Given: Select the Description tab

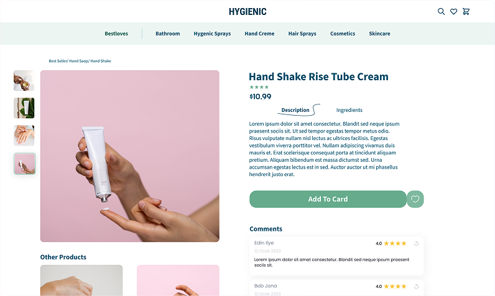Looking at the screenshot, I should (295, 110).
